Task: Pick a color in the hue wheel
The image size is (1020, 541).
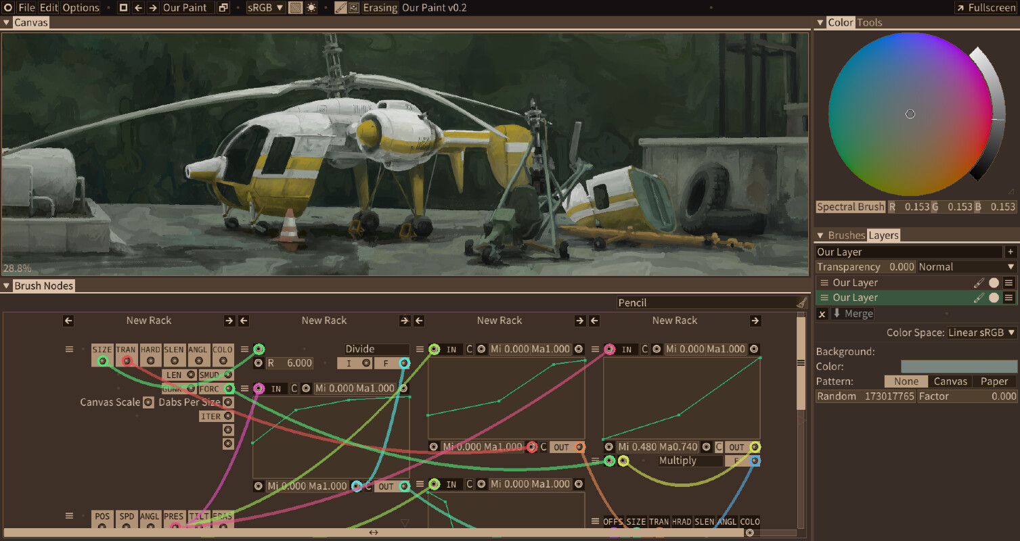Action: [910, 114]
